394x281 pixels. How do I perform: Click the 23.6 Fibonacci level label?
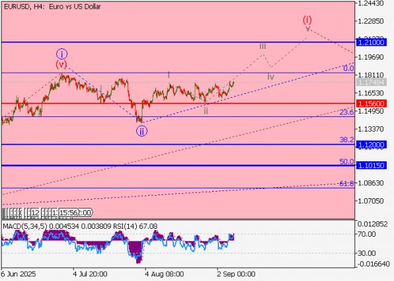347,112
